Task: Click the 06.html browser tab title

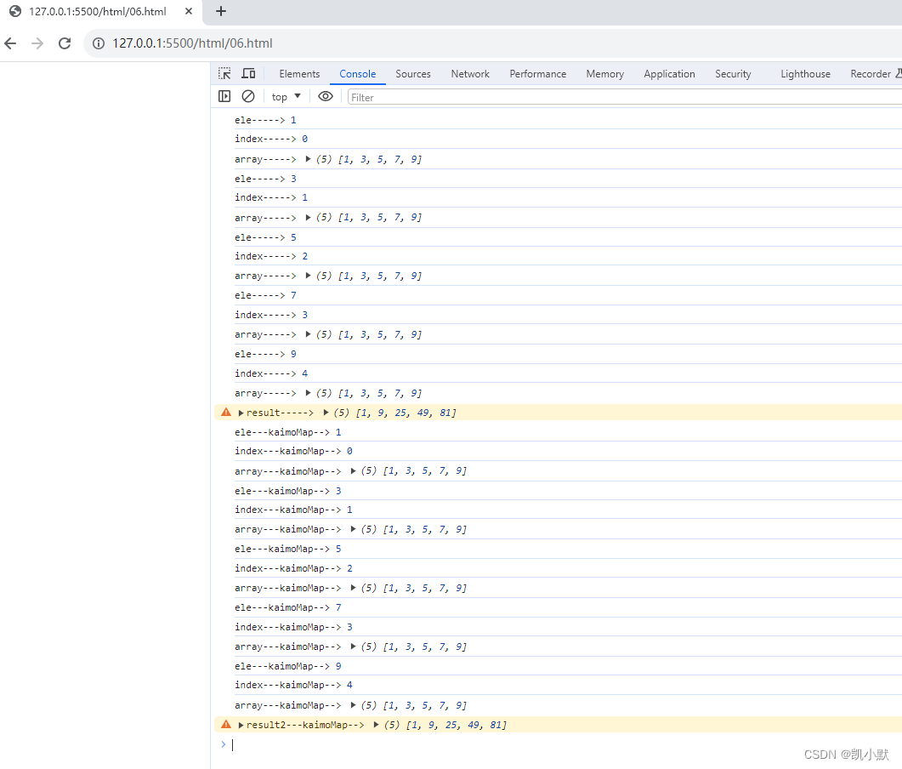Action: (97, 12)
